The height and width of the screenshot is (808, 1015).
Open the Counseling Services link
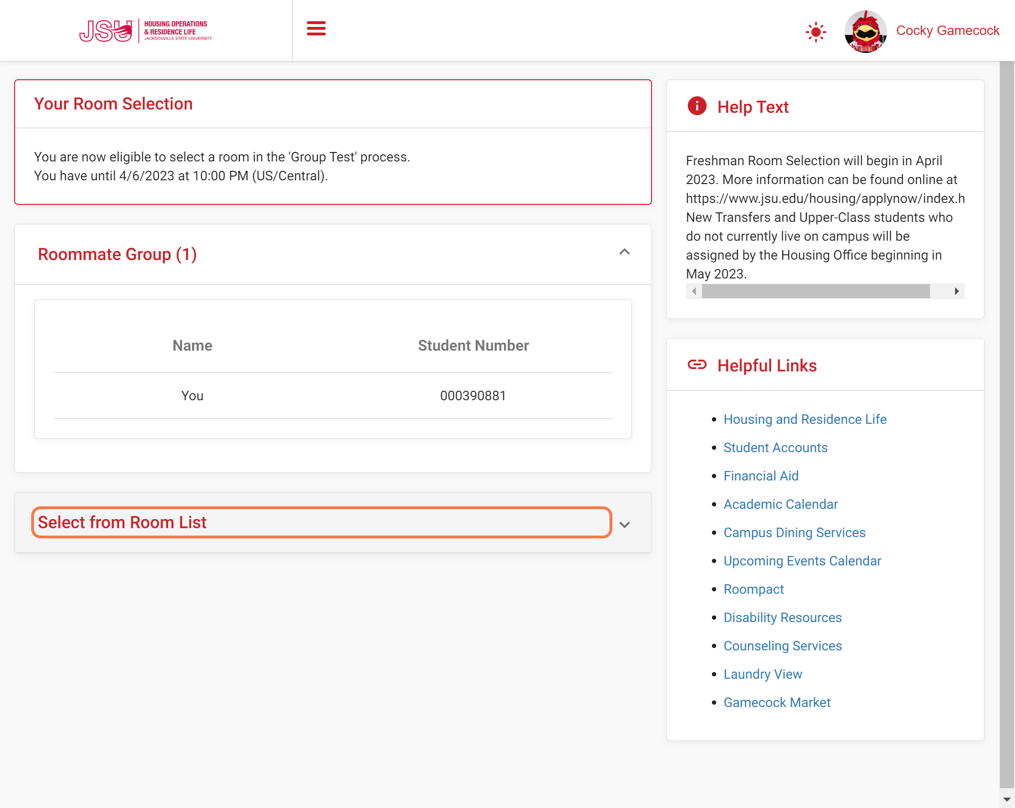[x=782, y=646]
